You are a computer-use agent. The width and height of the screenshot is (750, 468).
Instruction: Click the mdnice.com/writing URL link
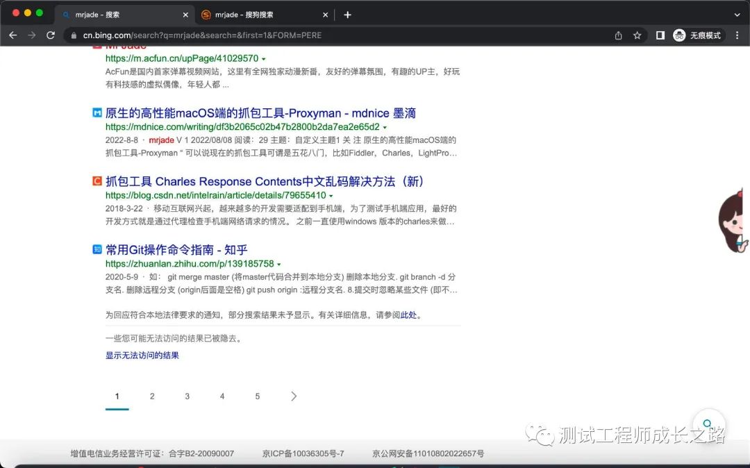click(x=242, y=126)
